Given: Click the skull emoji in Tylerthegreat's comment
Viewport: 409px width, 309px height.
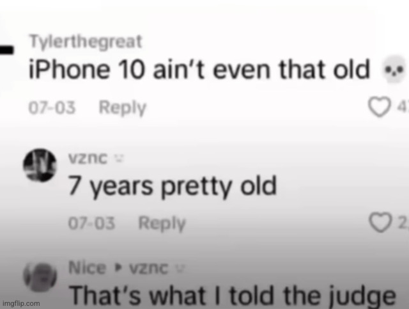Looking at the screenshot, I should pyautogui.click(x=394, y=69).
